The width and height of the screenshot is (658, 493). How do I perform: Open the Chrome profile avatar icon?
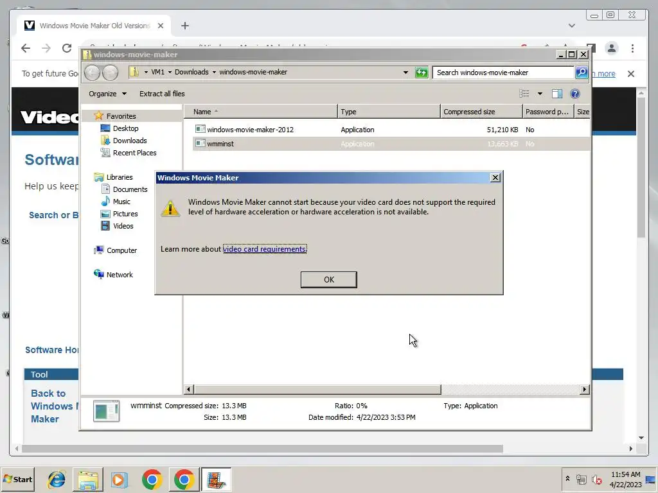[612, 48]
